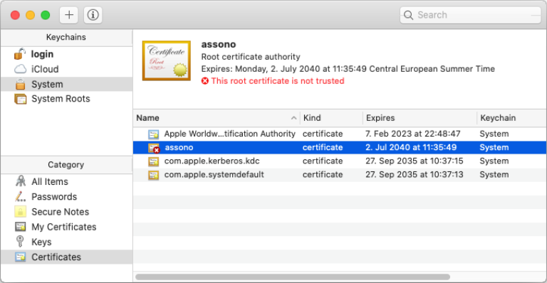The height and width of the screenshot is (283, 547).
Task: Focus the Search field
Action: tap(470, 15)
